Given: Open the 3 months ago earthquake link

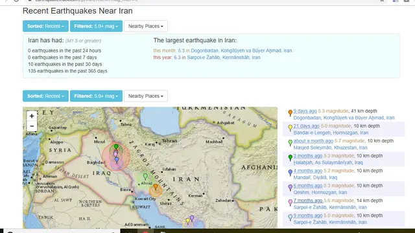Looking at the screenshot, I should pos(308,156).
